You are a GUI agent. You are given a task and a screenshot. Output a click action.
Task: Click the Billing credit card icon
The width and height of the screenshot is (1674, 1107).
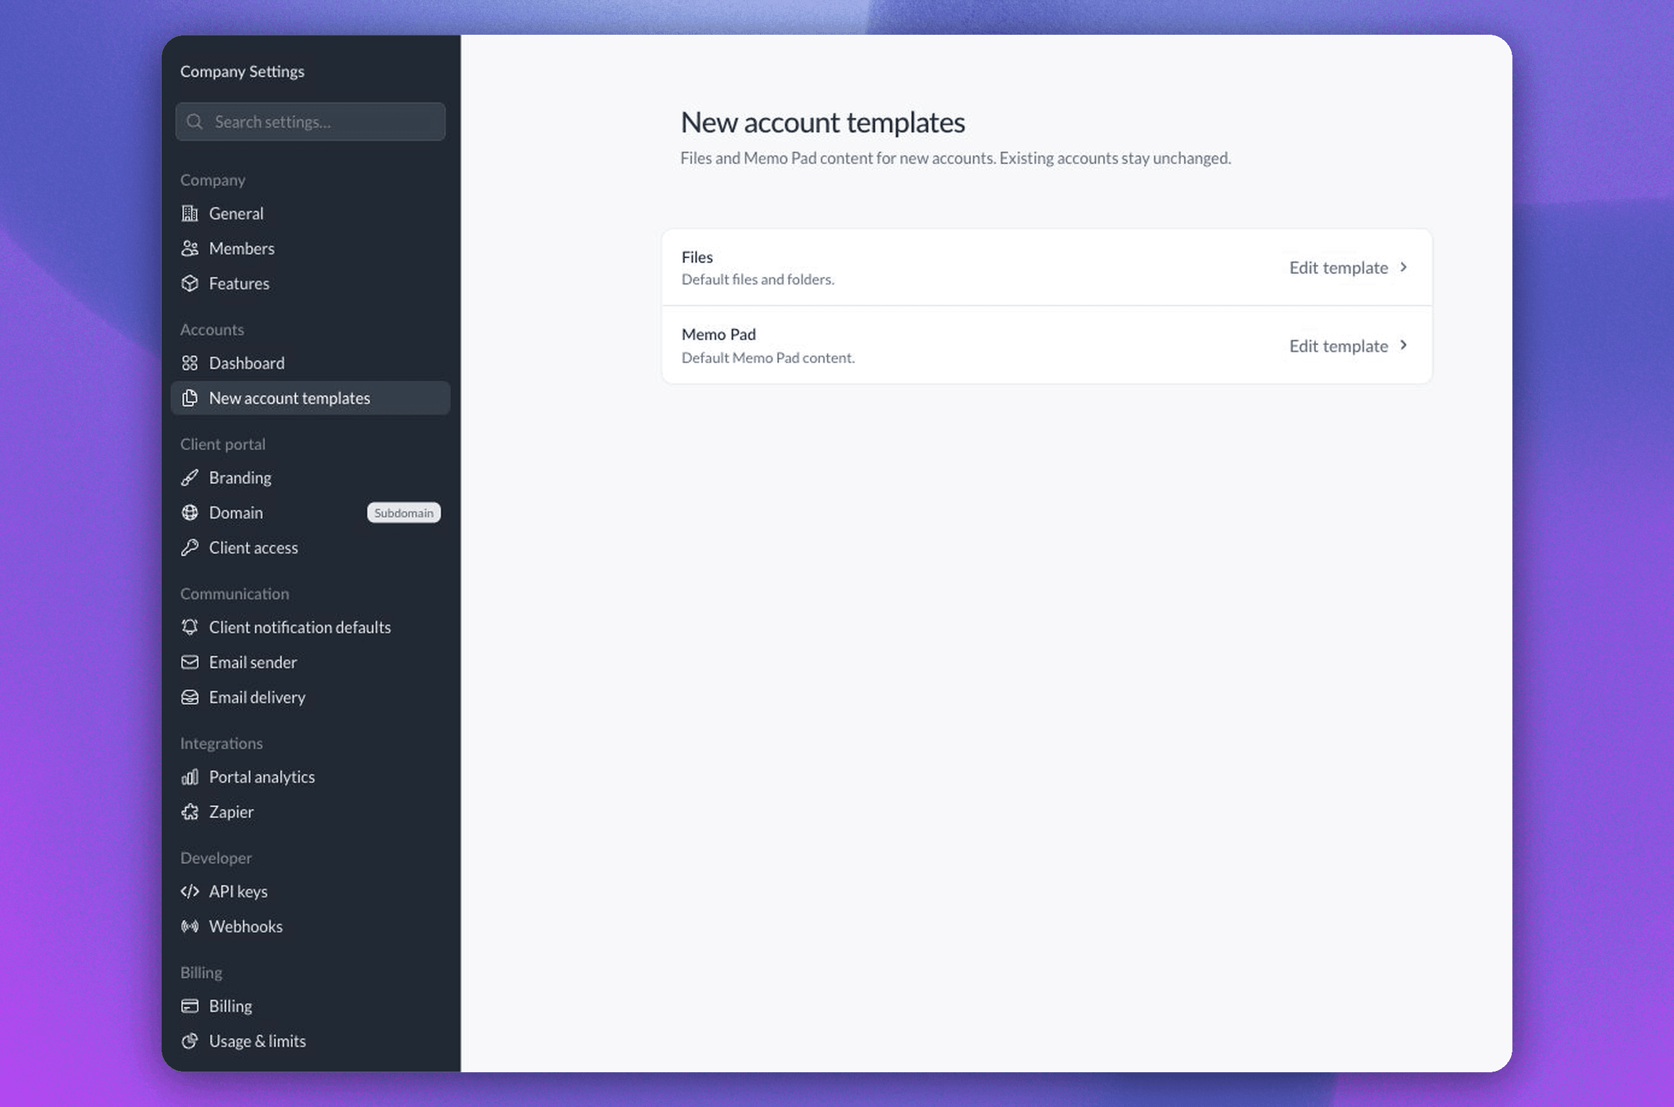[189, 1006]
